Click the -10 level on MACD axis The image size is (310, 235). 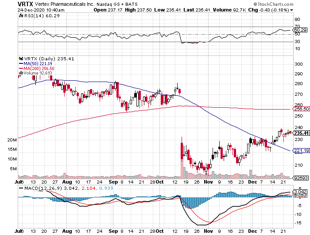coord(298,215)
